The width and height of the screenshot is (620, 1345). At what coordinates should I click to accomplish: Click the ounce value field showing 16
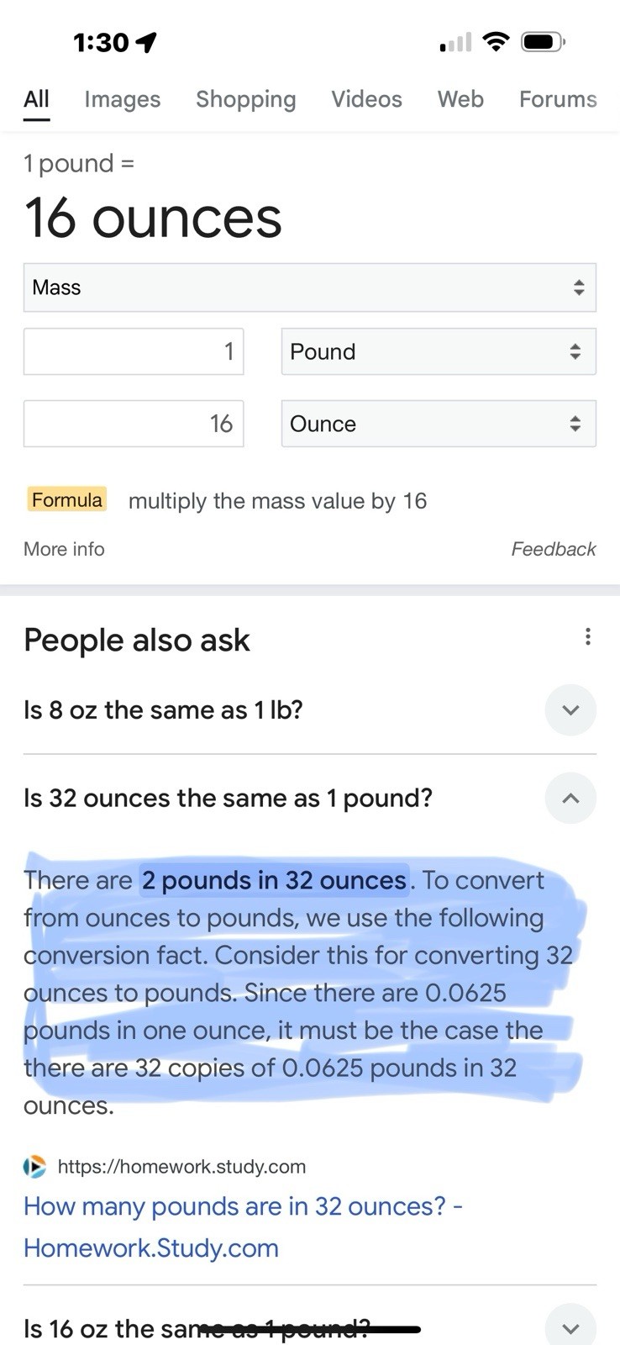pyautogui.click(x=134, y=424)
